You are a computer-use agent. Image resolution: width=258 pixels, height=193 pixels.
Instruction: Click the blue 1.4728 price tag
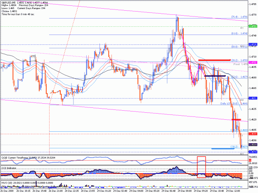coord(253,44)
